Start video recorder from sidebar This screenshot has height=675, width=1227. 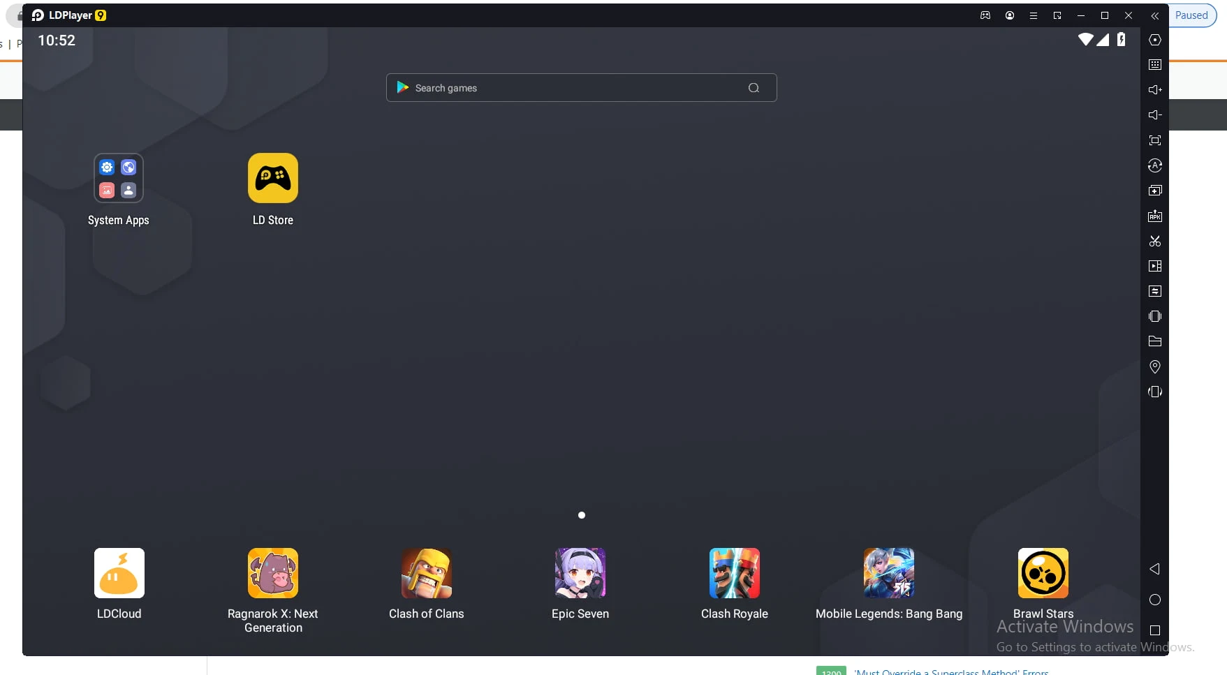tap(1155, 266)
